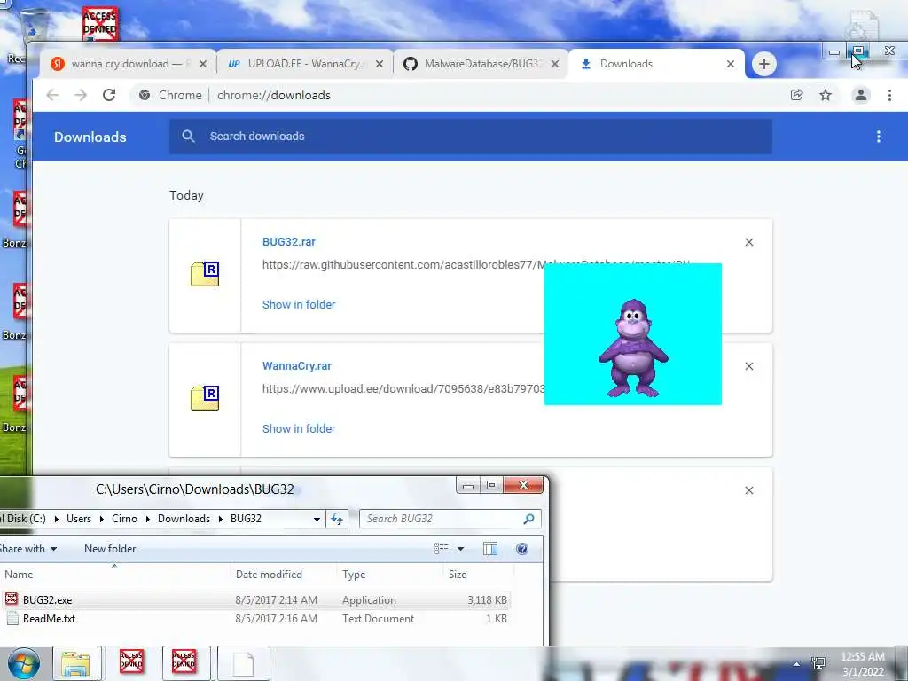Share this page icon in address bar
908x681 pixels.
[x=797, y=95]
